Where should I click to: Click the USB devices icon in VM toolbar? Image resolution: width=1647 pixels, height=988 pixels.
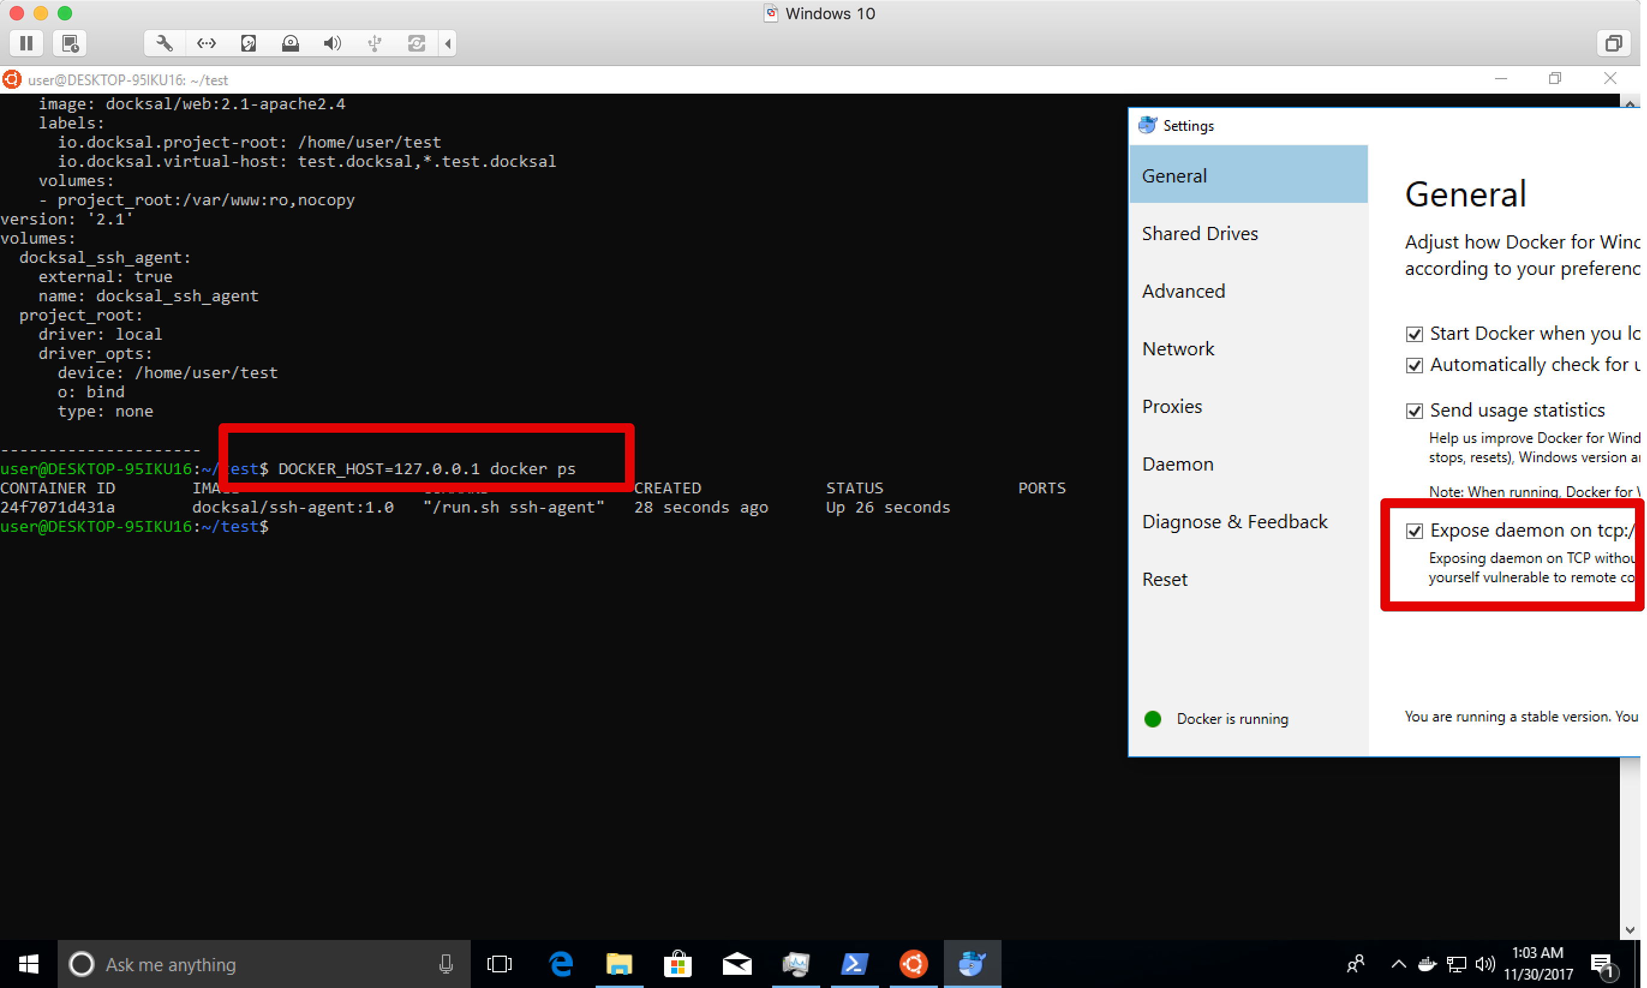(x=374, y=43)
